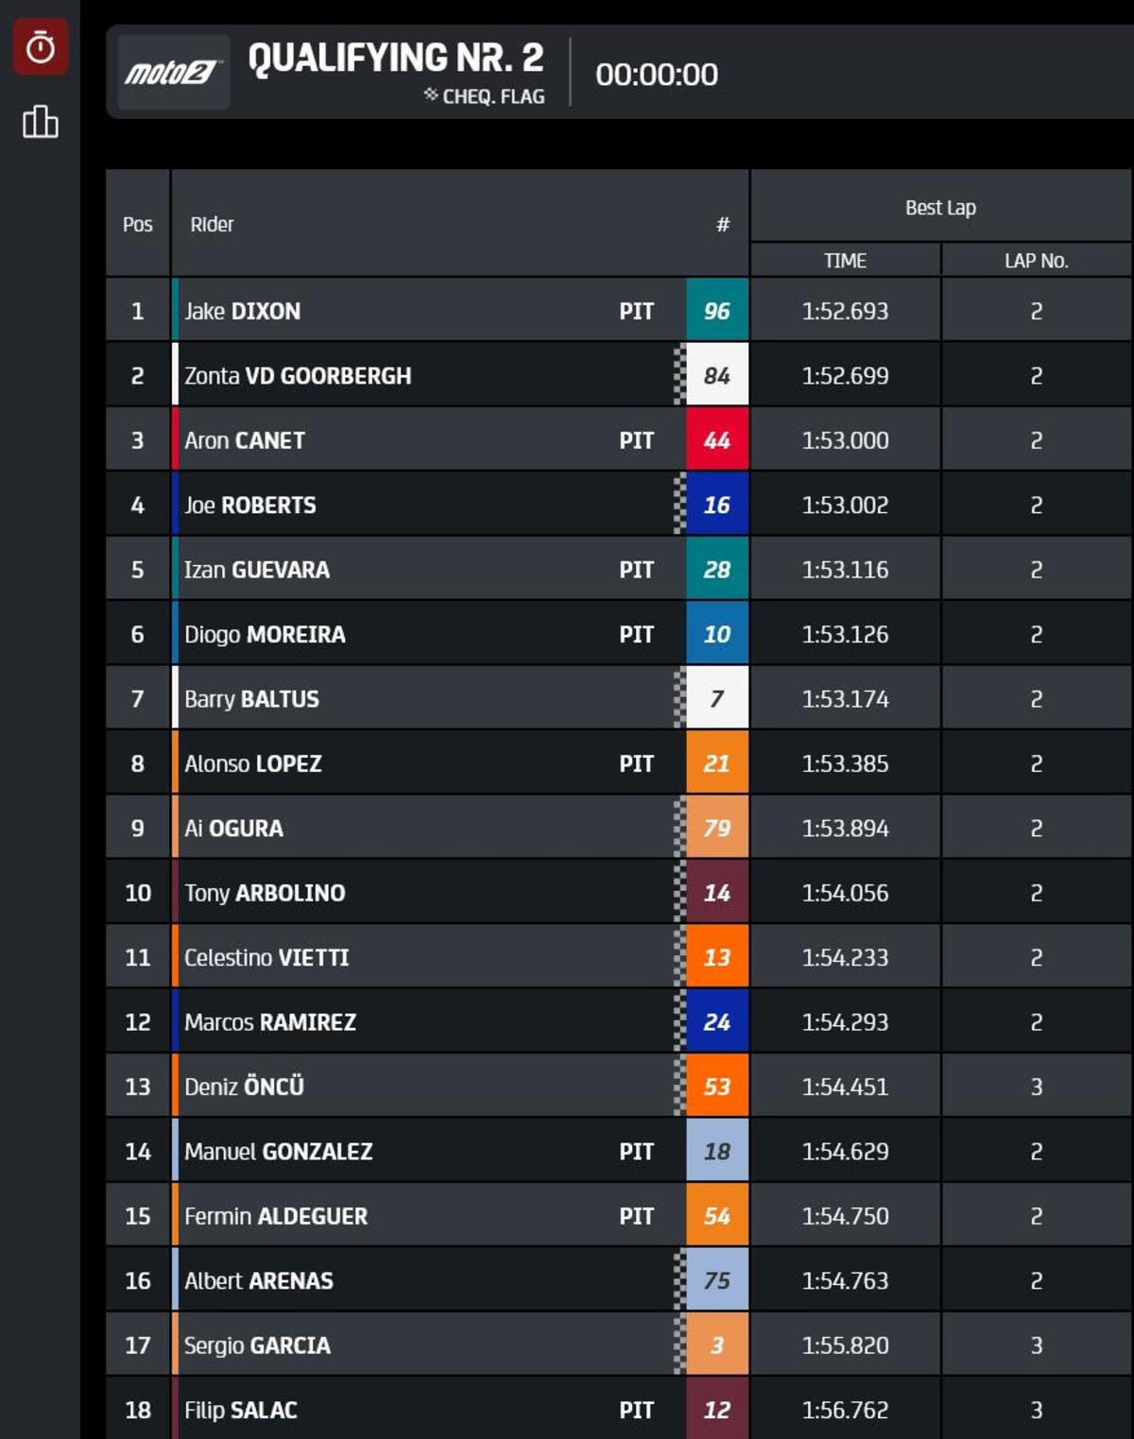
Task: Click Barry Baltus's white number 7 badge
Action: click(x=716, y=699)
